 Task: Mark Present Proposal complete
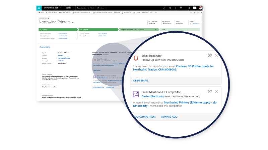click(103, 33)
